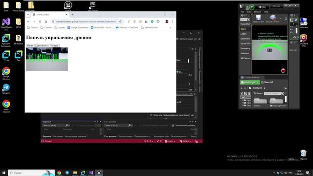The image size is (313, 176).
Task: Expand Unreal toolbar overflow chevrons
Action: [x=286, y=19]
